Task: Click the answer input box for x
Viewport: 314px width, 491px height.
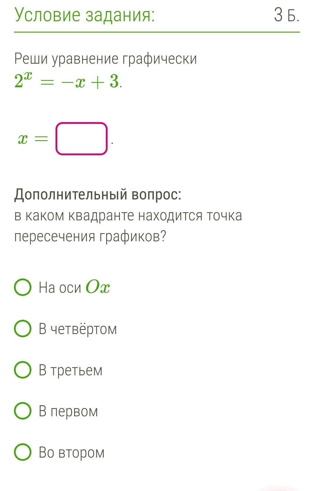Action: coord(81,139)
